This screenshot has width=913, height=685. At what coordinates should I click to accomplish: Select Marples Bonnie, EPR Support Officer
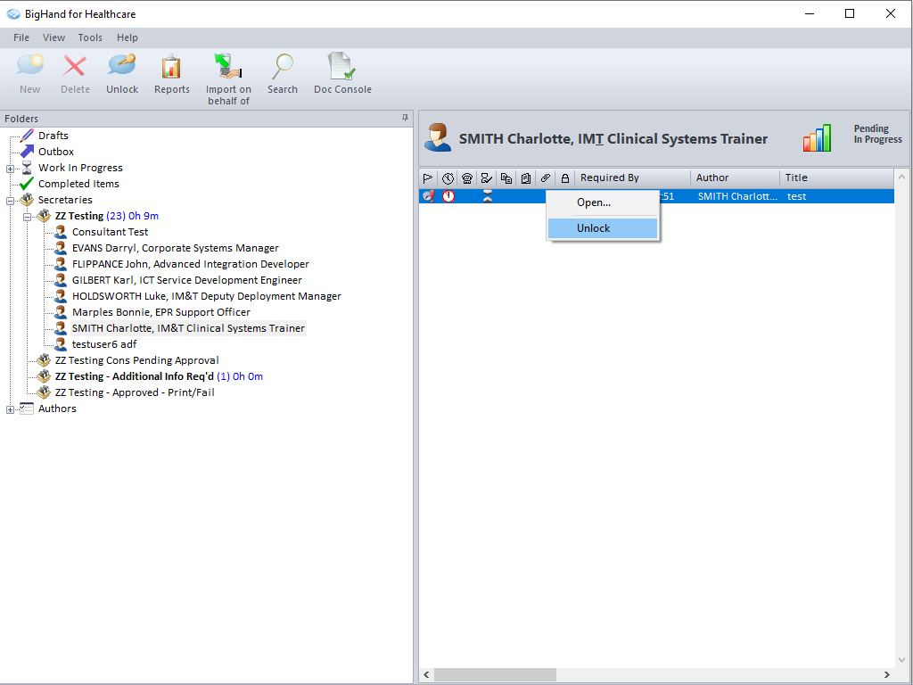point(161,312)
